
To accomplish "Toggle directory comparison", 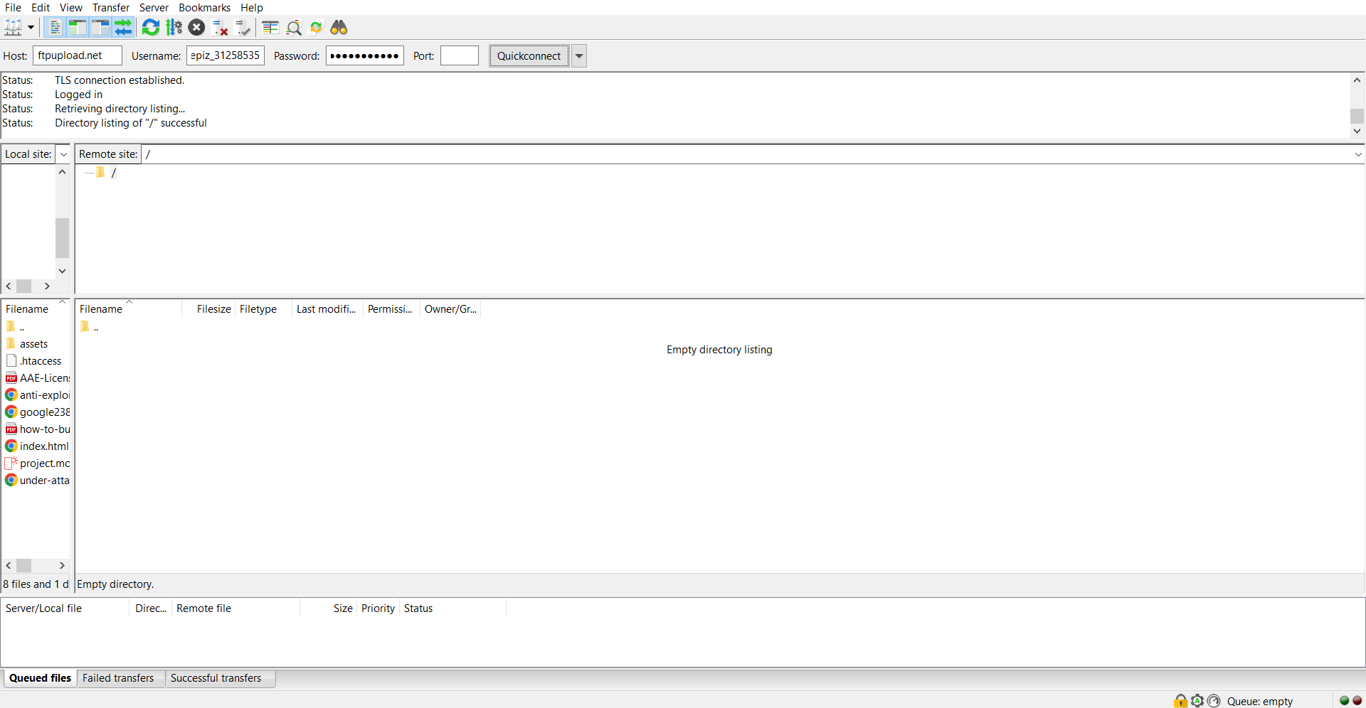I will click(294, 28).
